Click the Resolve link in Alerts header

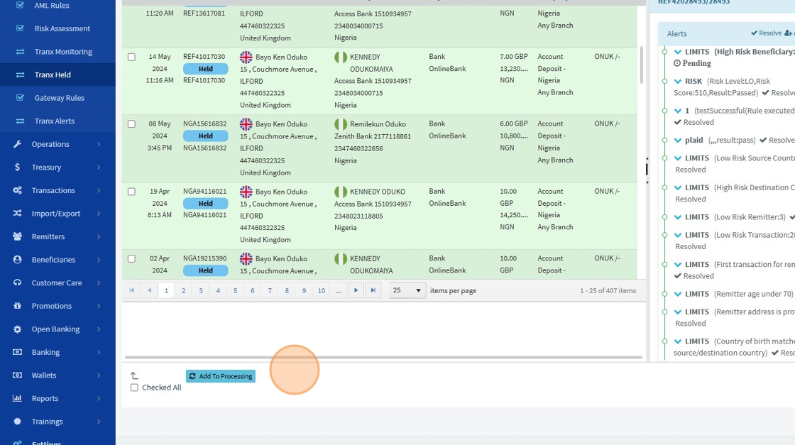pos(766,33)
